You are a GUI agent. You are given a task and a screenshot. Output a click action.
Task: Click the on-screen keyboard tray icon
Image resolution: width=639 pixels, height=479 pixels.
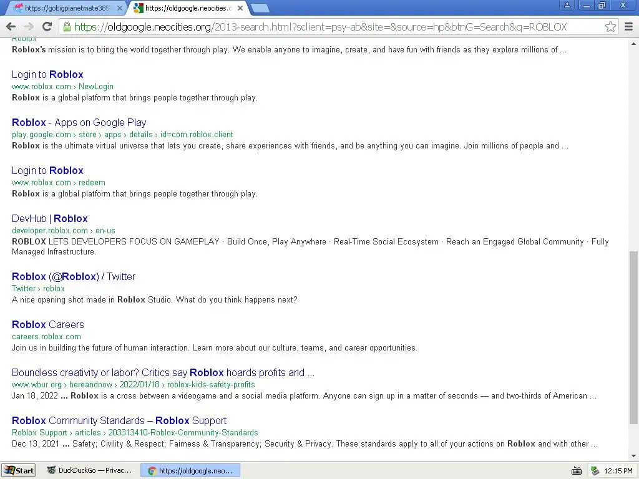(576, 471)
